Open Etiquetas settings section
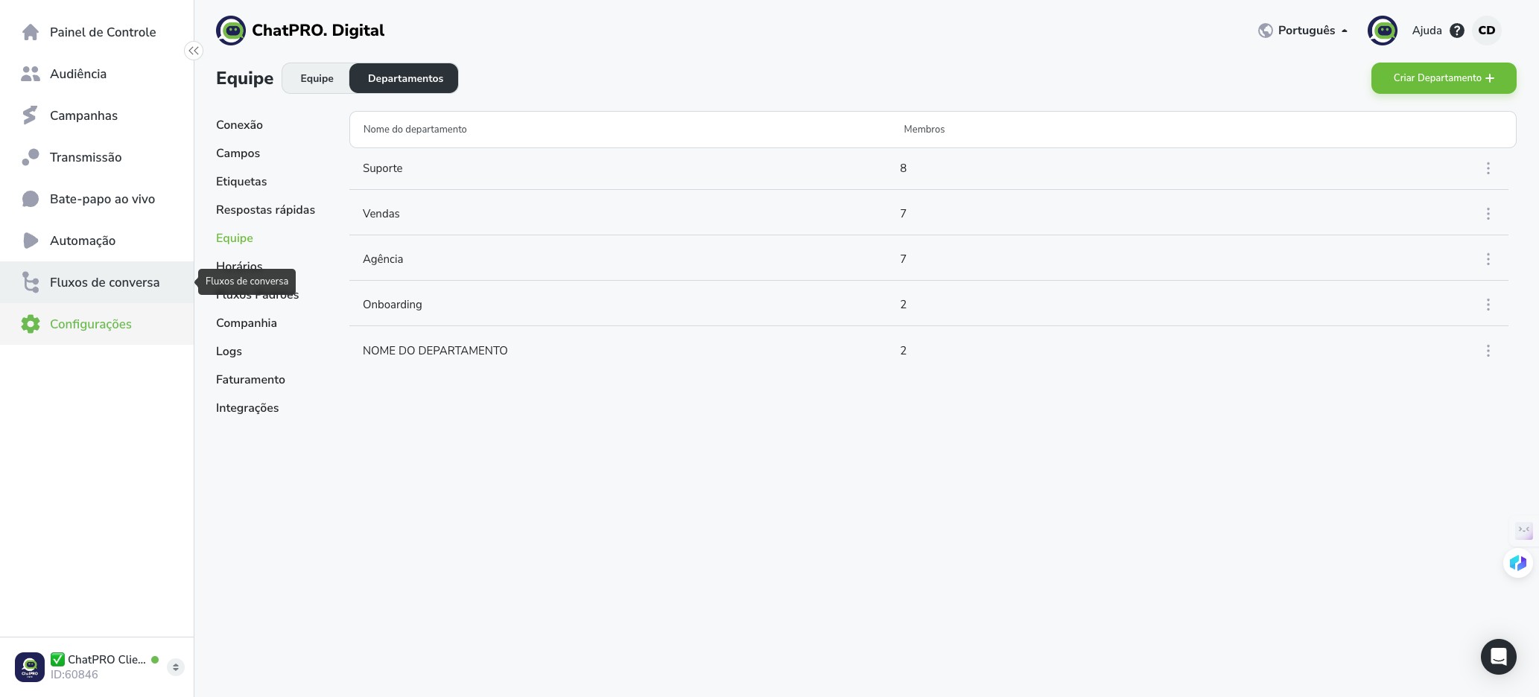Image resolution: width=1539 pixels, height=697 pixels. pyautogui.click(x=241, y=182)
